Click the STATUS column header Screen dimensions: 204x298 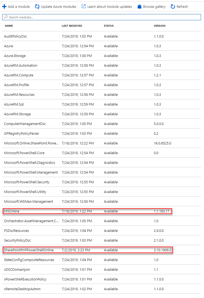pyautogui.click(x=109, y=26)
